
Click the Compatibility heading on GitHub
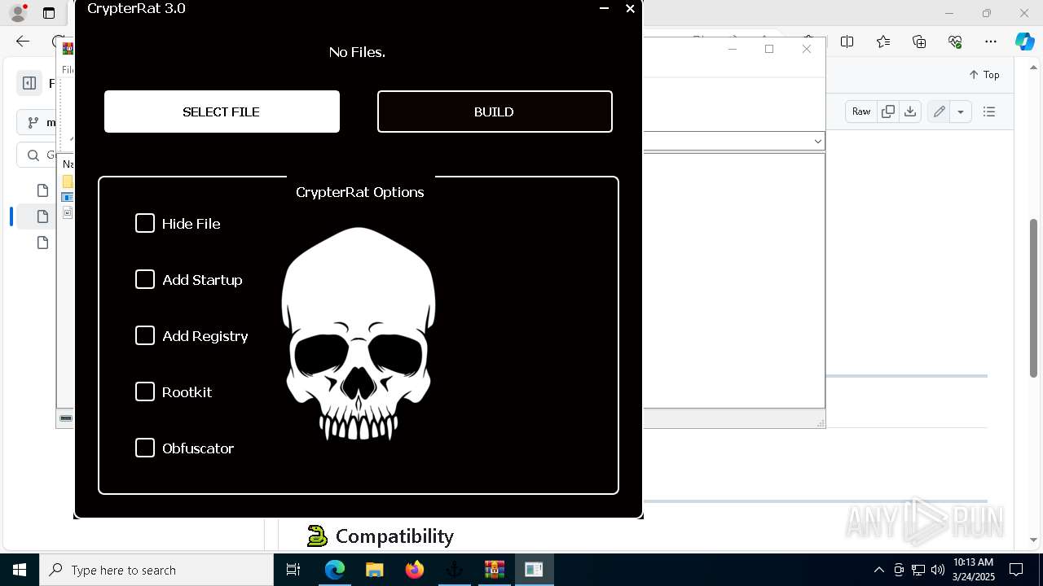[394, 536]
